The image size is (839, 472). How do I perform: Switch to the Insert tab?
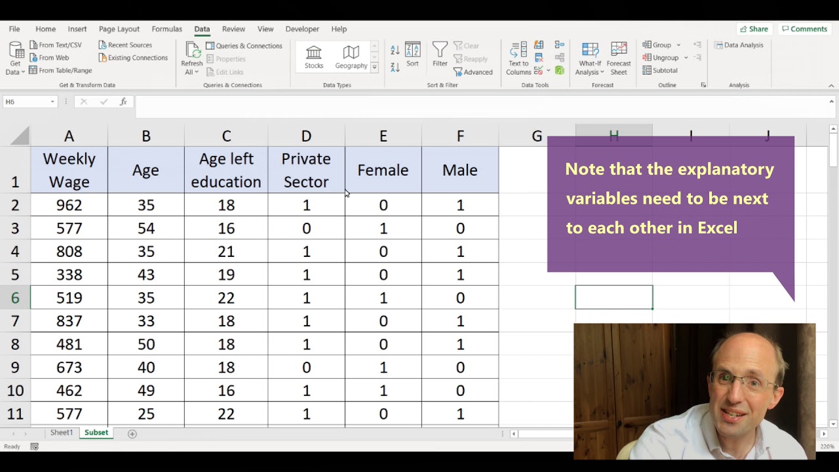(77, 29)
